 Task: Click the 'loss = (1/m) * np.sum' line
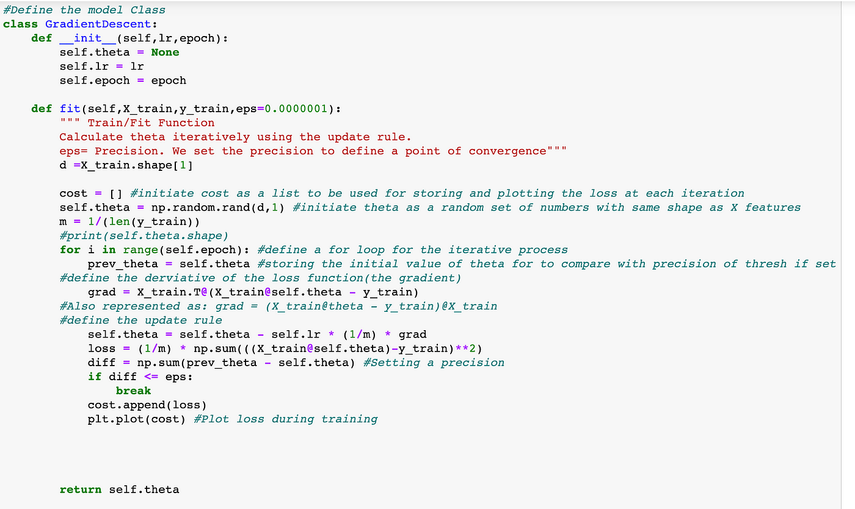point(285,348)
